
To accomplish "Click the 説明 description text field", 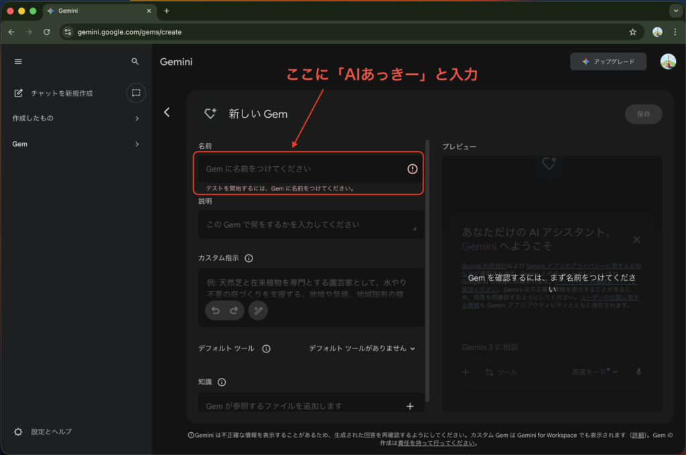I will pyautogui.click(x=308, y=224).
